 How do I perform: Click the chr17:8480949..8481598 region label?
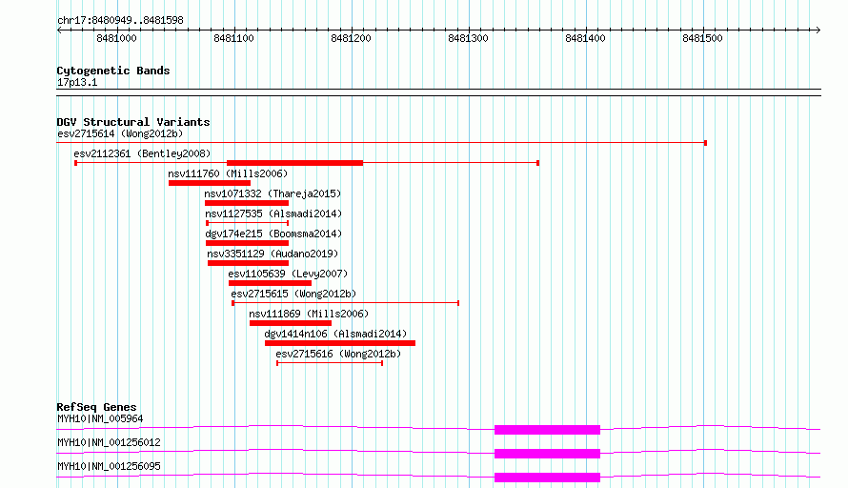point(120,20)
